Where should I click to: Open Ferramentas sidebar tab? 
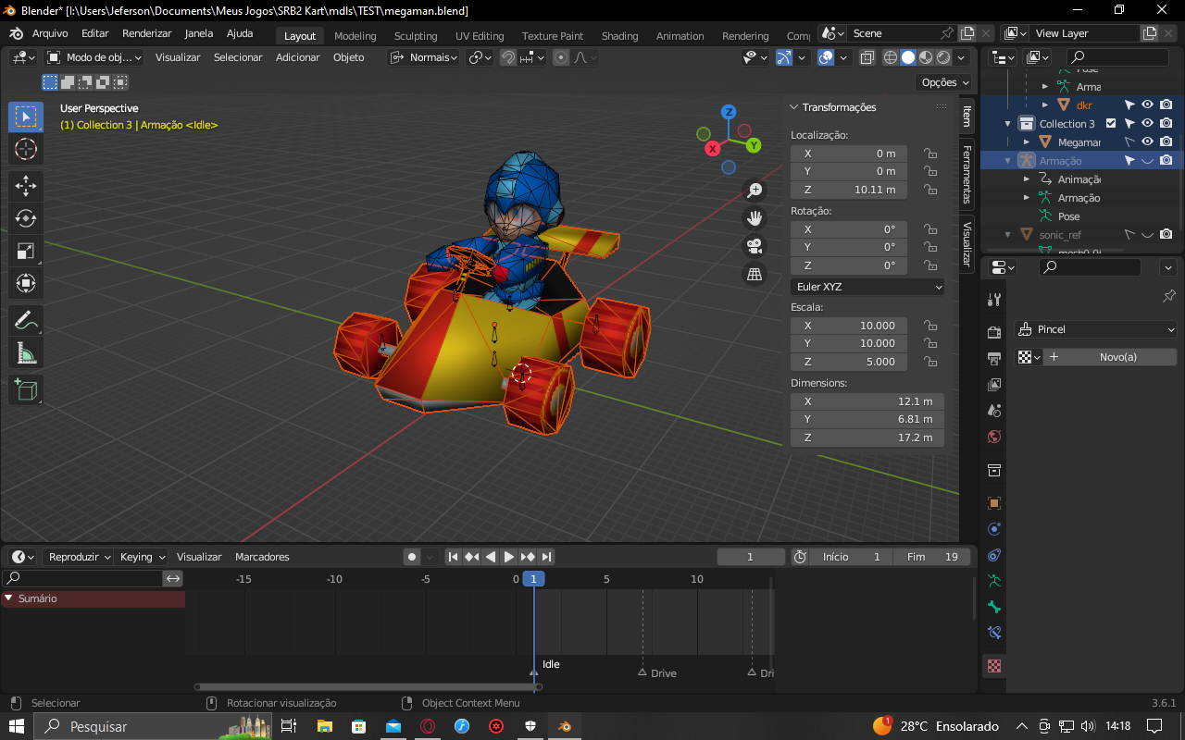coord(967,175)
